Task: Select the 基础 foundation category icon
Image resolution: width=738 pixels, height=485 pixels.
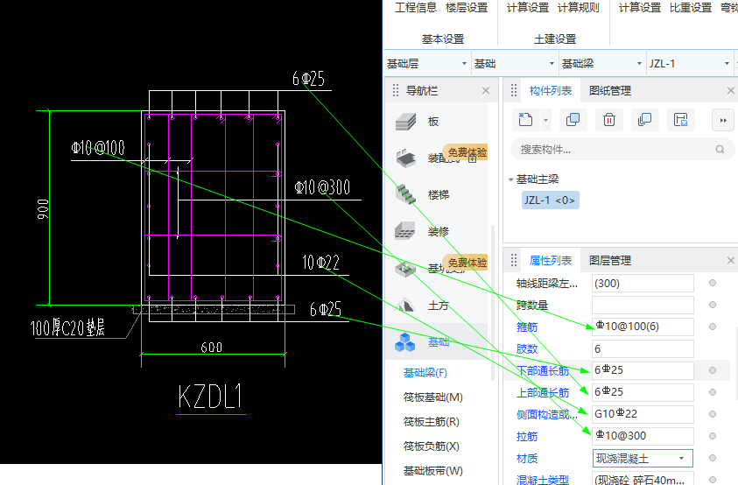Action: click(405, 341)
